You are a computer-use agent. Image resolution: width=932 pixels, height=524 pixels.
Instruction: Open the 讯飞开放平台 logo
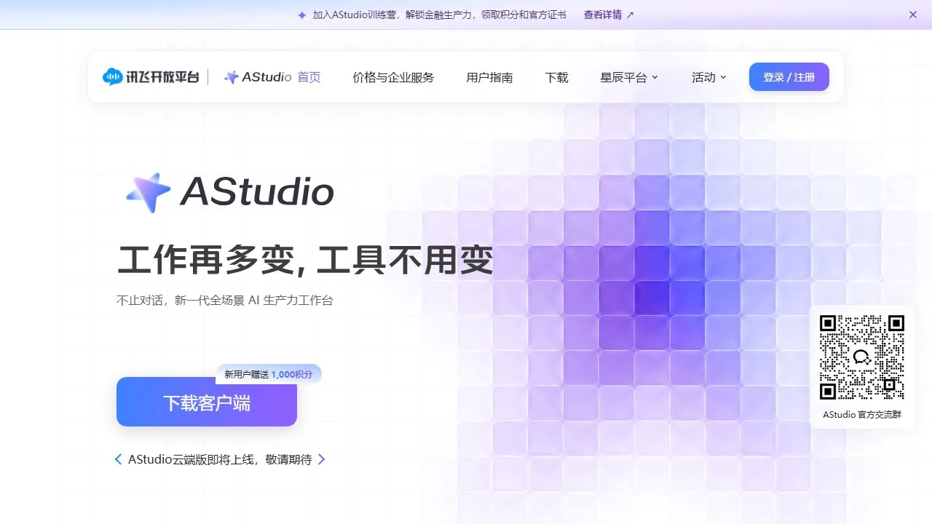[x=151, y=76]
